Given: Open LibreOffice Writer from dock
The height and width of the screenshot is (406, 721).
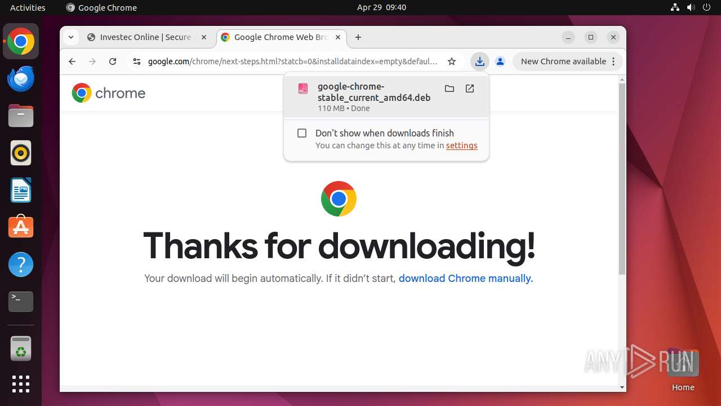Looking at the screenshot, I should pos(21,190).
